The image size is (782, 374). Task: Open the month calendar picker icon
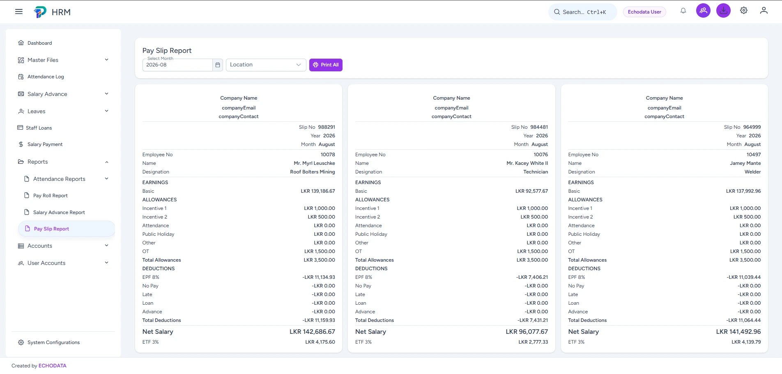pyautogui.click(x=218, y=65)
